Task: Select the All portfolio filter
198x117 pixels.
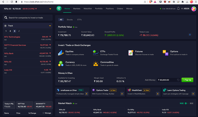Action: tap(61, 20)
